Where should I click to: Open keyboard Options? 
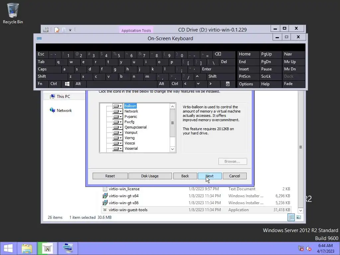click(248, 84)
